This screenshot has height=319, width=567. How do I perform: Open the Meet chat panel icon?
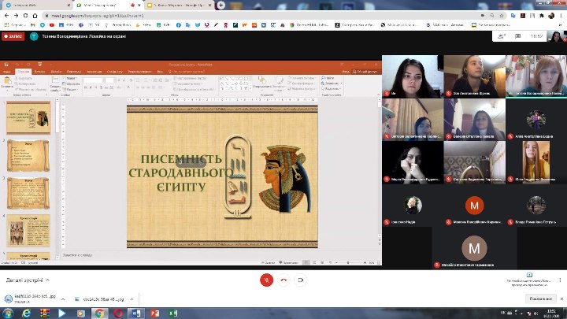518,36
